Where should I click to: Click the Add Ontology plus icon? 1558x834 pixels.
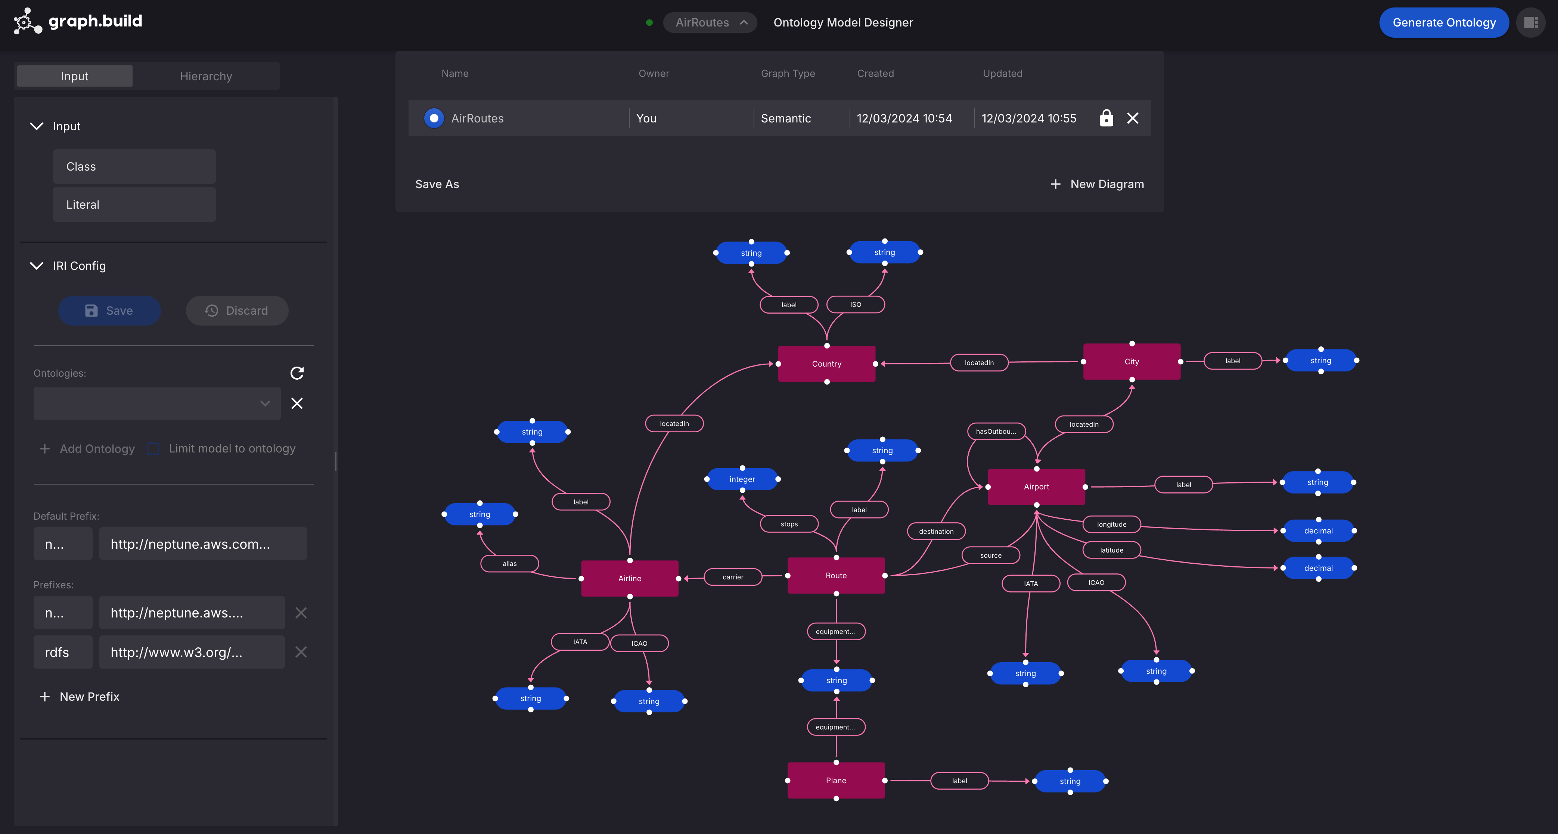[45, 449]
